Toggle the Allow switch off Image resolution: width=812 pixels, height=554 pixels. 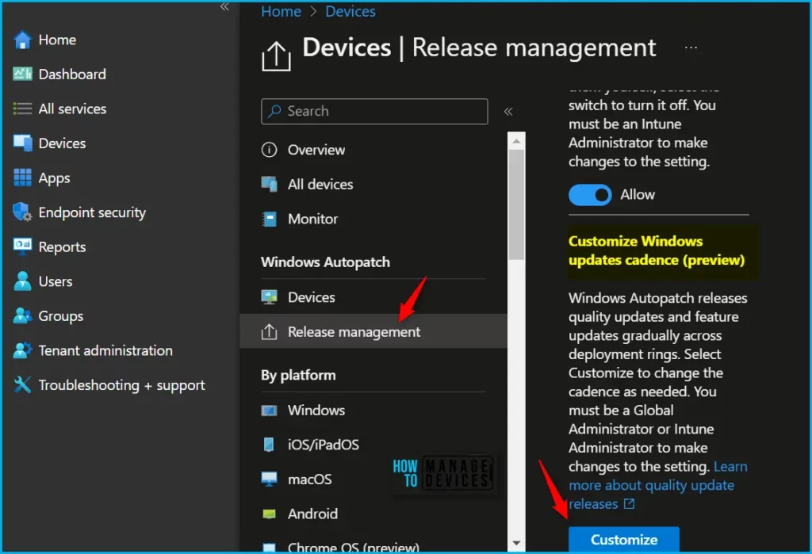click(590, 195)
